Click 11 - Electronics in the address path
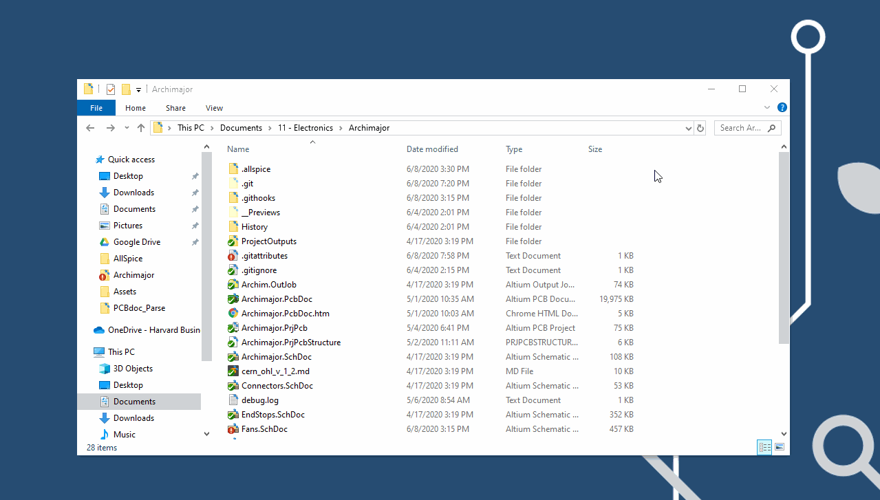The width and height of the screenshot is (880, 500). [305, 128]
